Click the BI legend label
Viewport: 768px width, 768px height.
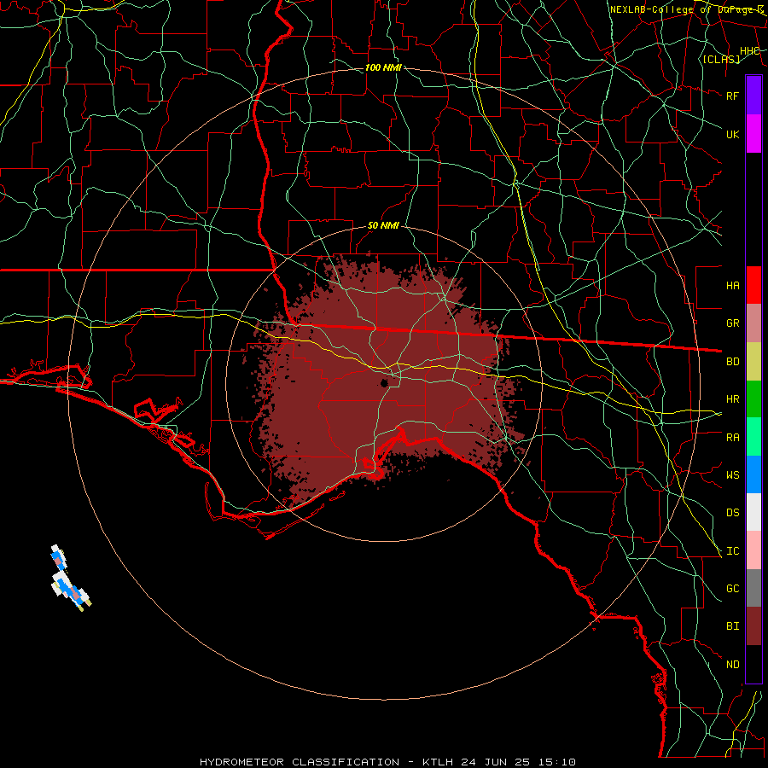(x=732, y=626)
